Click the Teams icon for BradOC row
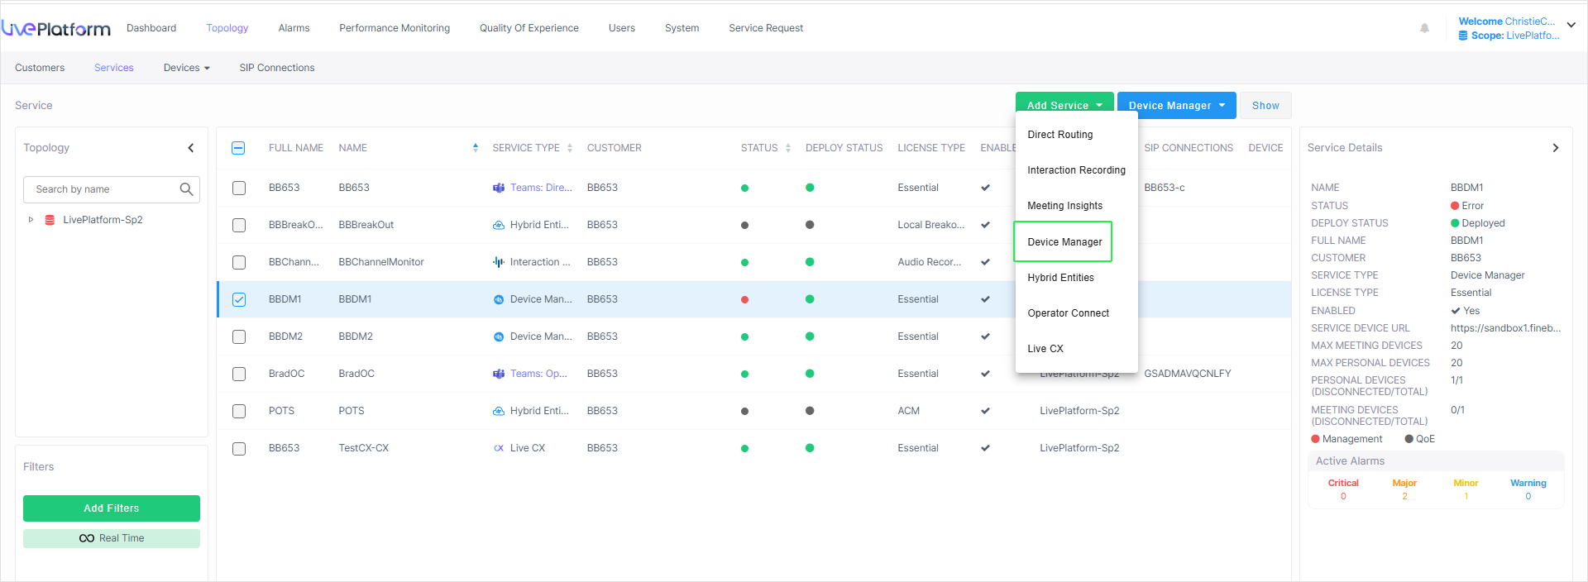This screenshot has width=1588, height=582. 499,374
